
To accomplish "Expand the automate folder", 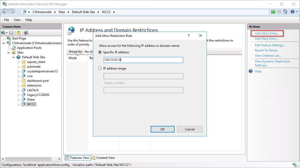I will 19,67.
